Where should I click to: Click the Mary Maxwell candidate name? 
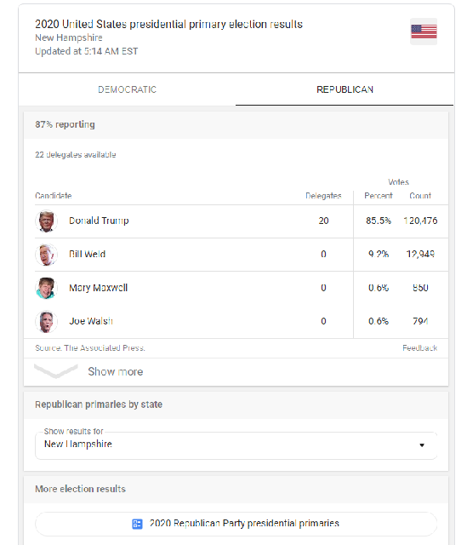[99, 288]
